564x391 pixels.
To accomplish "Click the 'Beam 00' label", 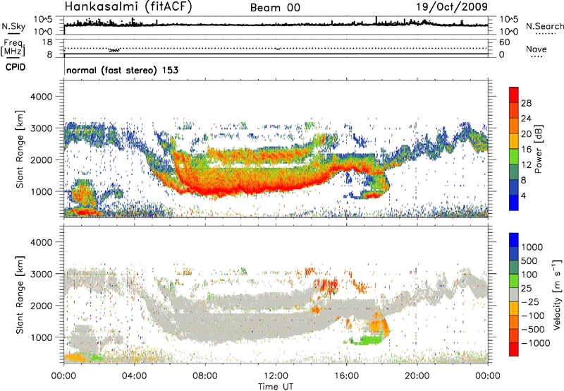I will 275,8.
